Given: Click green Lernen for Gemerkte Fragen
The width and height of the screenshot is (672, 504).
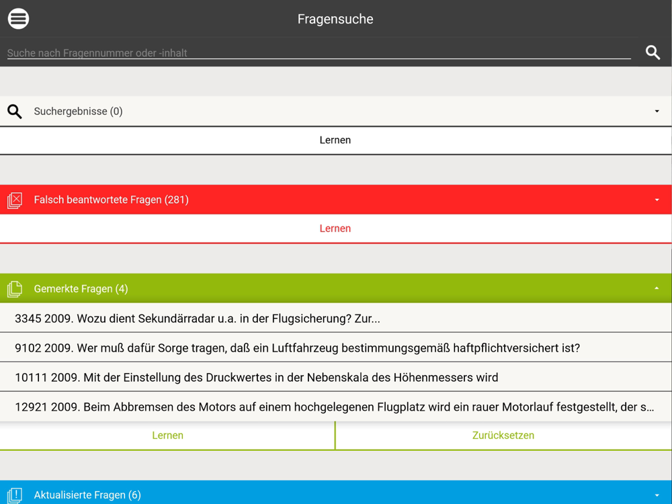Looking at the screenshot, I should (x=167, y=435).
